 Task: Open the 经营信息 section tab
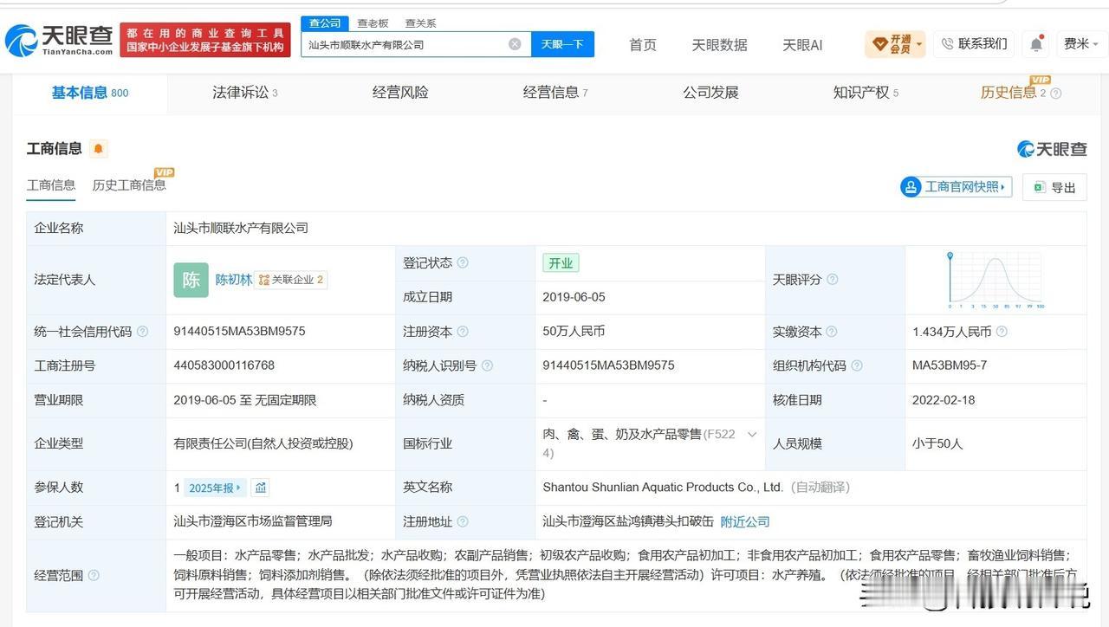(x=555, y=93)
